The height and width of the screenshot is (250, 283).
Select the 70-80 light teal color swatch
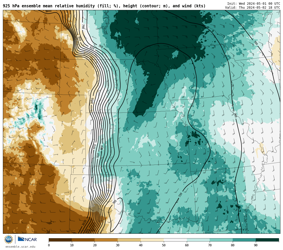click(x=221, y=240)
